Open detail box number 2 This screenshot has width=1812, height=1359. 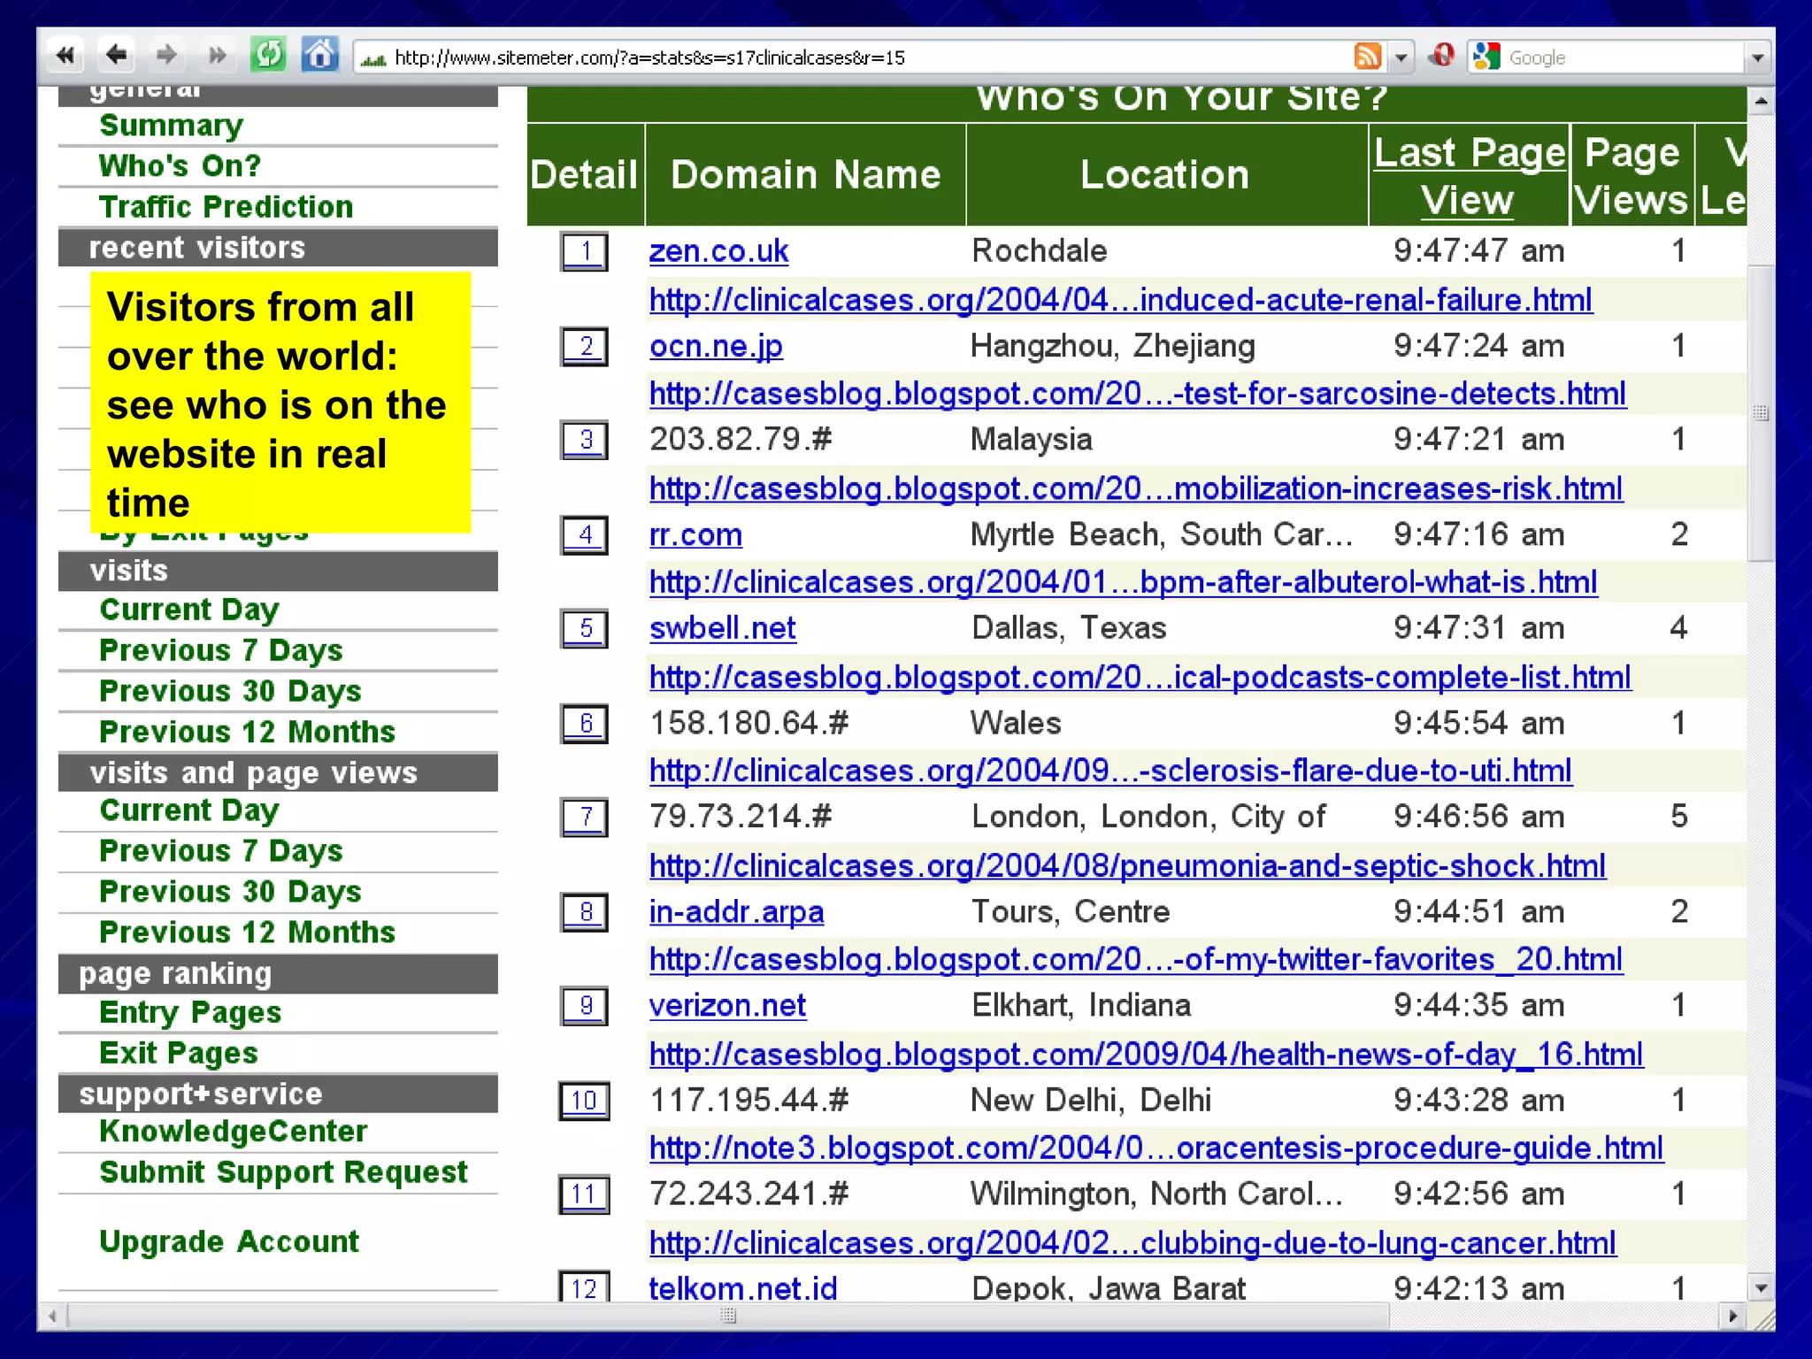click(x=585, y=346)
